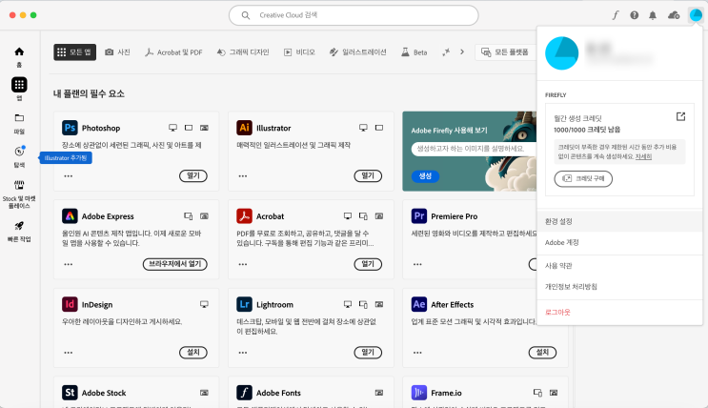Choose 사용 약관 in profile menu

tap(619, 266)
